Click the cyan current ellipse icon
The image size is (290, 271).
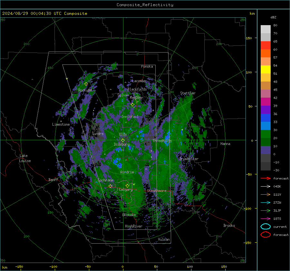point(266,227)
